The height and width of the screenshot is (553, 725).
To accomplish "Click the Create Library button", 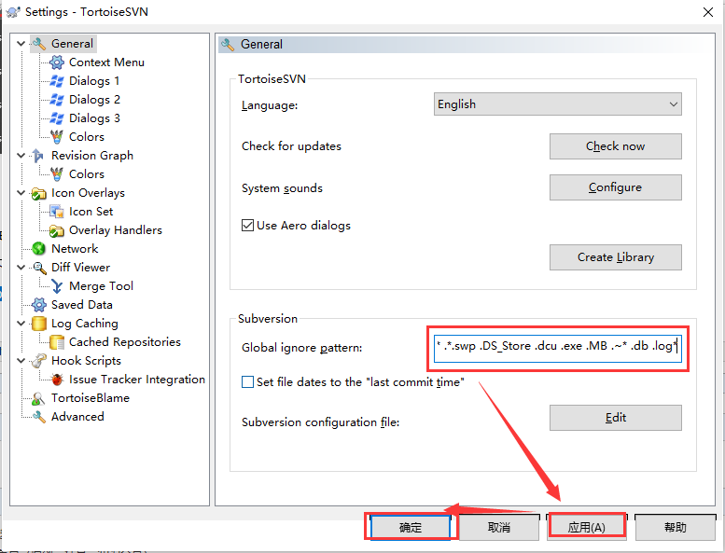I will pos(616,257).
